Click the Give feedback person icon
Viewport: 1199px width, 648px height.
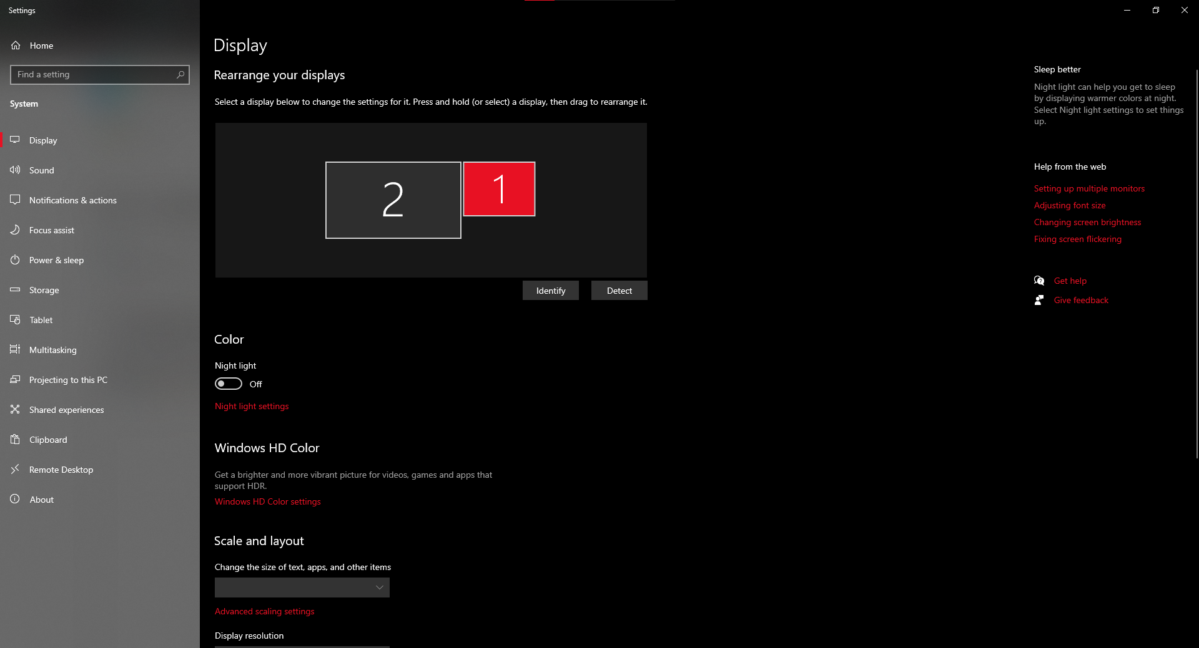click(x=1039, y=300)
